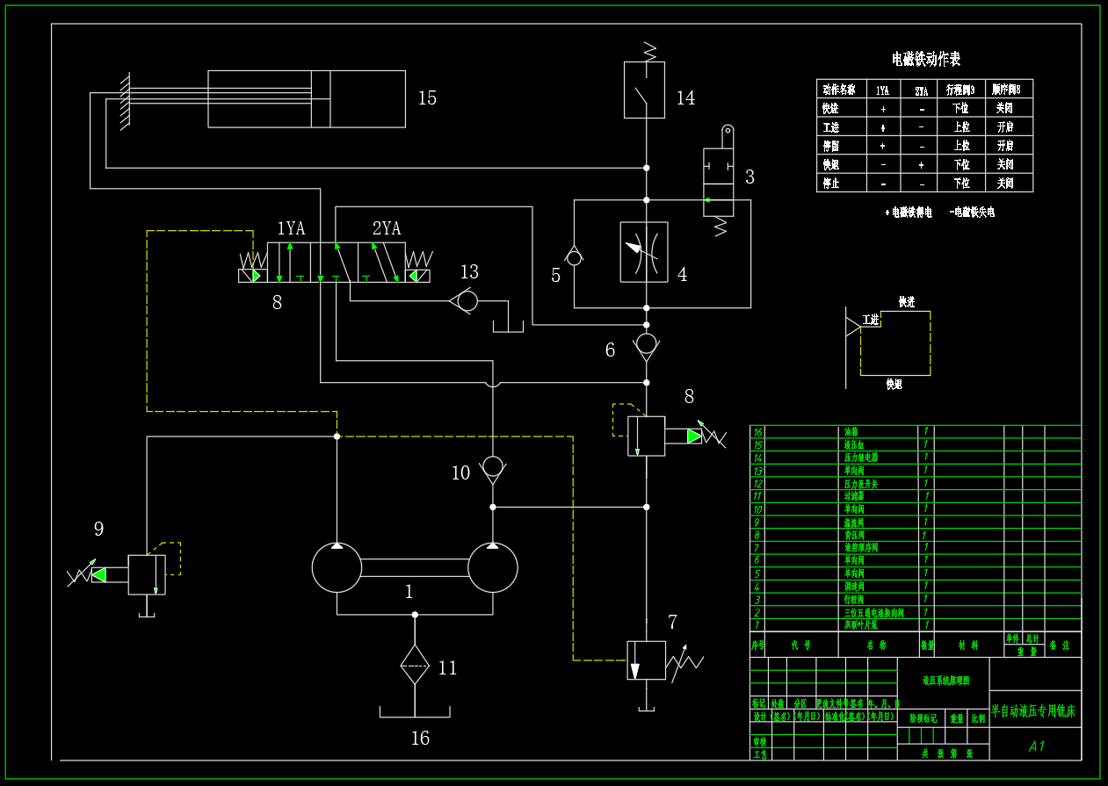The width and height of the screenshot is (1108, 786).
Task: Click the sheet size "A1"
Action: point(1037,746)
